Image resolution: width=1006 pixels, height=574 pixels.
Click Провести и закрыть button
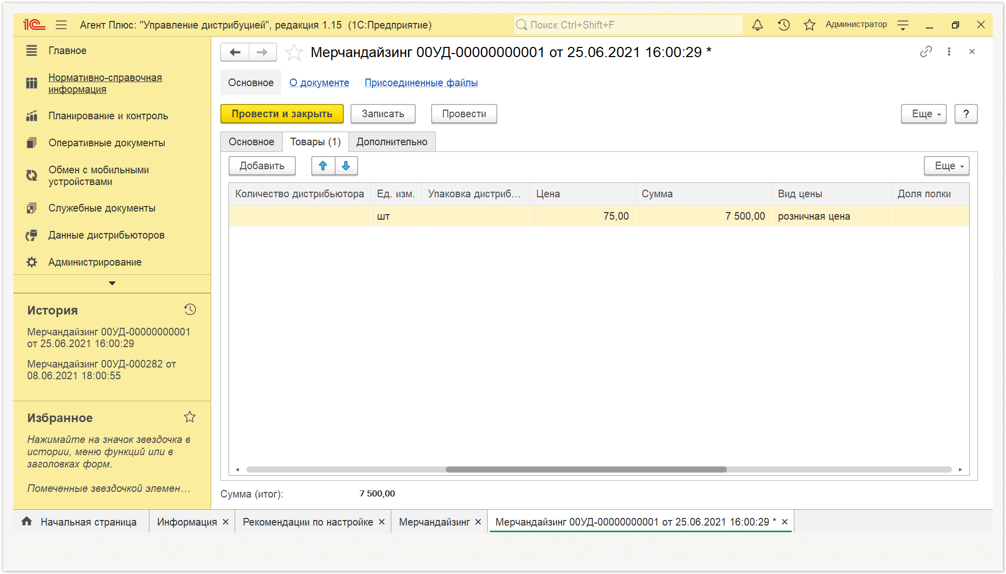point(282,114)
